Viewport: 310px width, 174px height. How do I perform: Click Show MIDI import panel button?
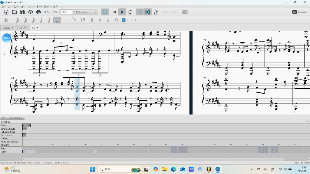tap(12, 118)
